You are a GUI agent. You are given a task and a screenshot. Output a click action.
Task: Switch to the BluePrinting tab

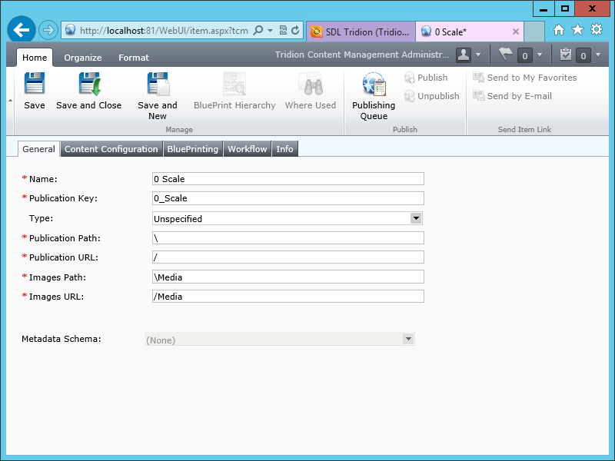(x=192, y=149)
